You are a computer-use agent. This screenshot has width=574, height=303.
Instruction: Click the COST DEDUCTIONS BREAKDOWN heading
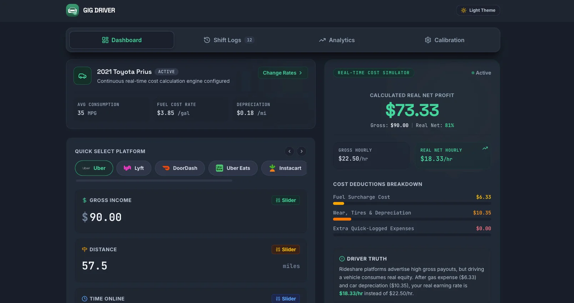coord(378,184)
